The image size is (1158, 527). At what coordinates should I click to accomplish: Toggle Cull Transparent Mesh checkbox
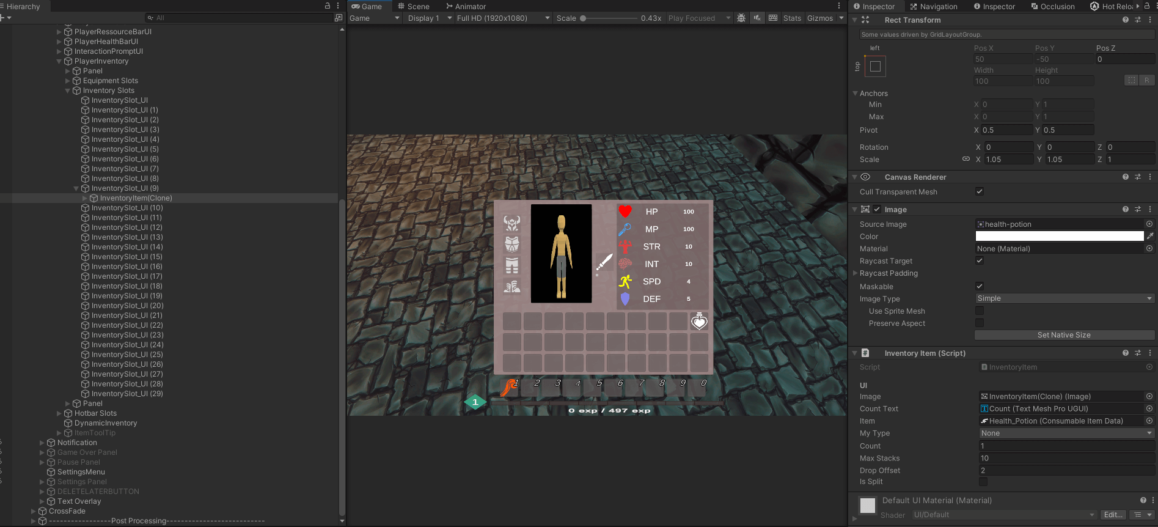coord(980,191)
